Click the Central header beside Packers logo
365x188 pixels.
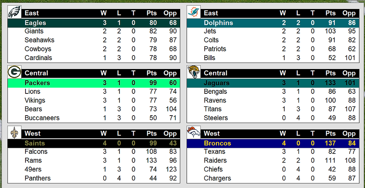click(36, 73)
